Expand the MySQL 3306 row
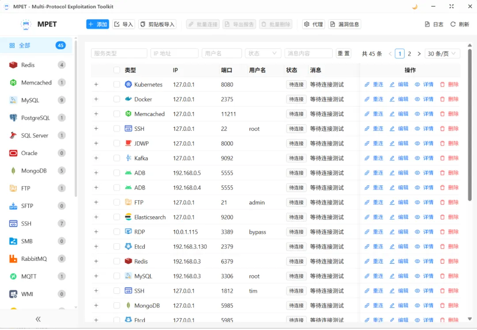Screen dimensions: 477x330 tap(96, 276)
